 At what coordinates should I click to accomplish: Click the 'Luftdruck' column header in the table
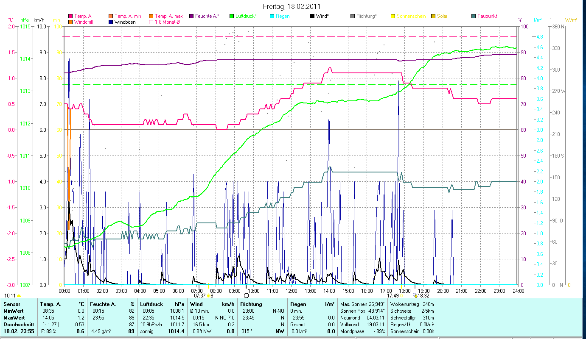coord(151,304)
